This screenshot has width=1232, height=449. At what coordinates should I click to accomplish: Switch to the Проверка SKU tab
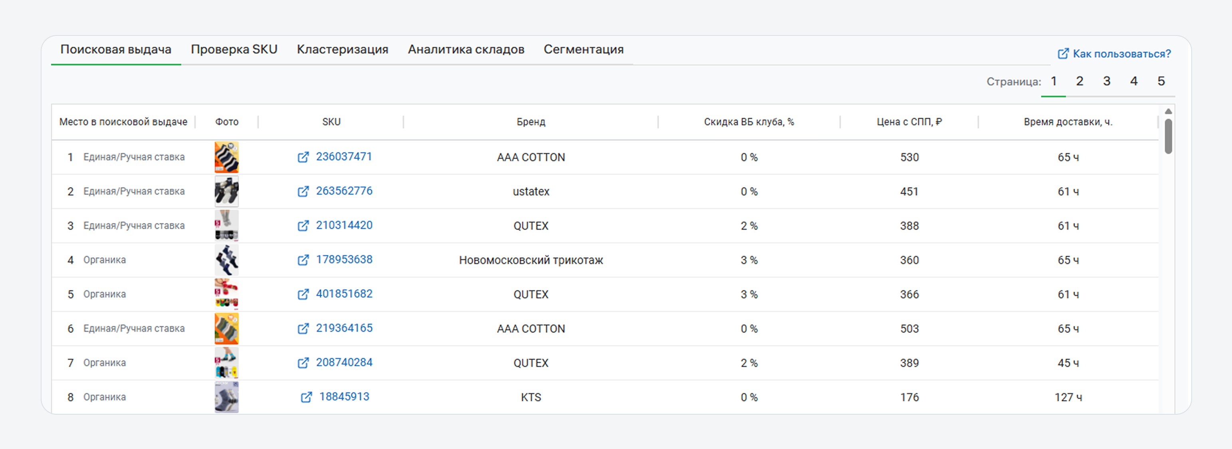[x=234, y=50]
